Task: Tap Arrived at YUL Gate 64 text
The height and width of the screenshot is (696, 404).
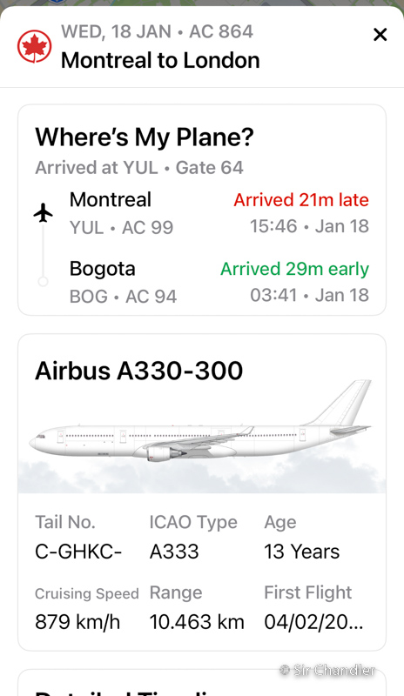Action: click(x=139, y=168)
